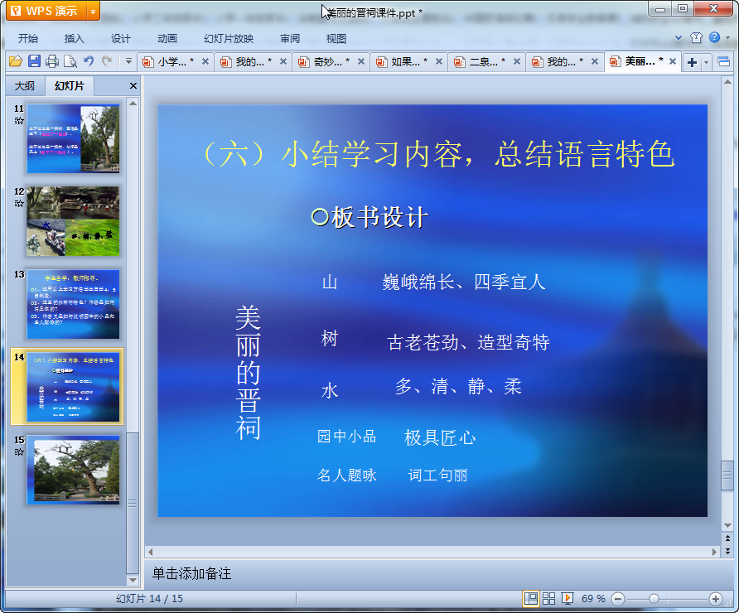
Task: Redo the last action
Action: 107,61
